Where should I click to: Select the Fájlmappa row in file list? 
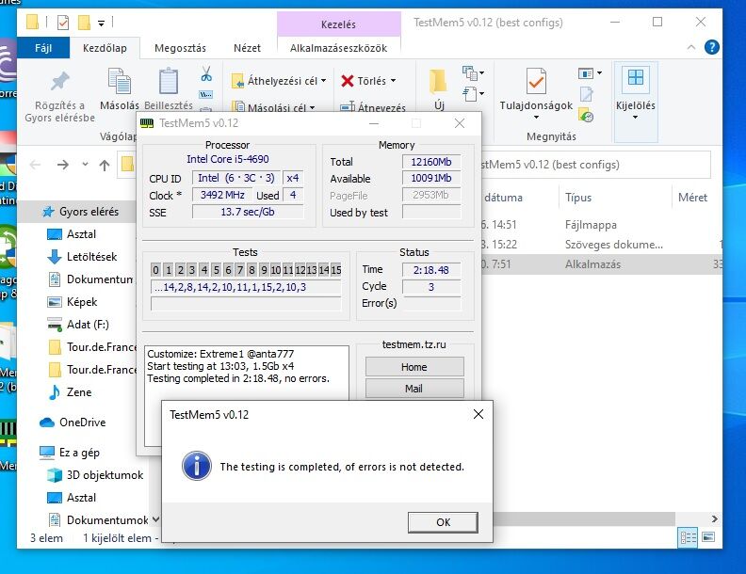[591, 224]
